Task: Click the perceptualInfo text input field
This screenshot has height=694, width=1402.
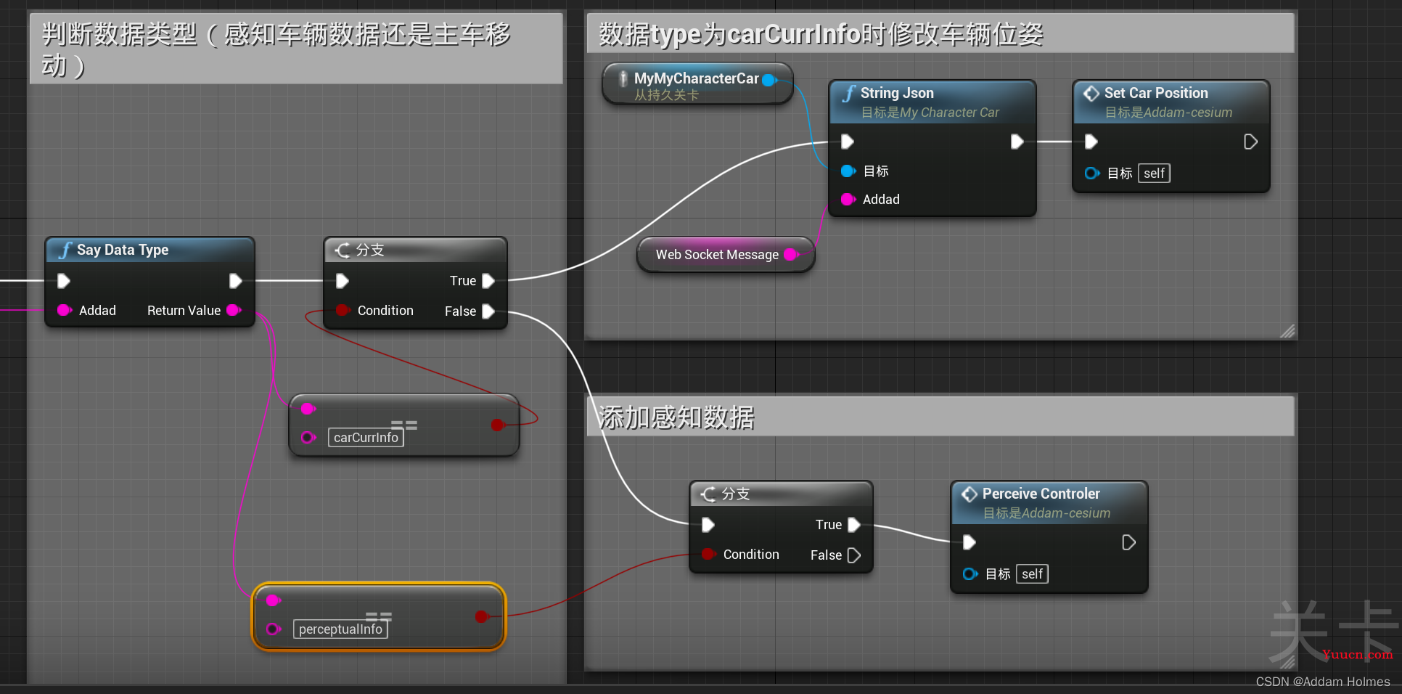Action: [340, 629]
